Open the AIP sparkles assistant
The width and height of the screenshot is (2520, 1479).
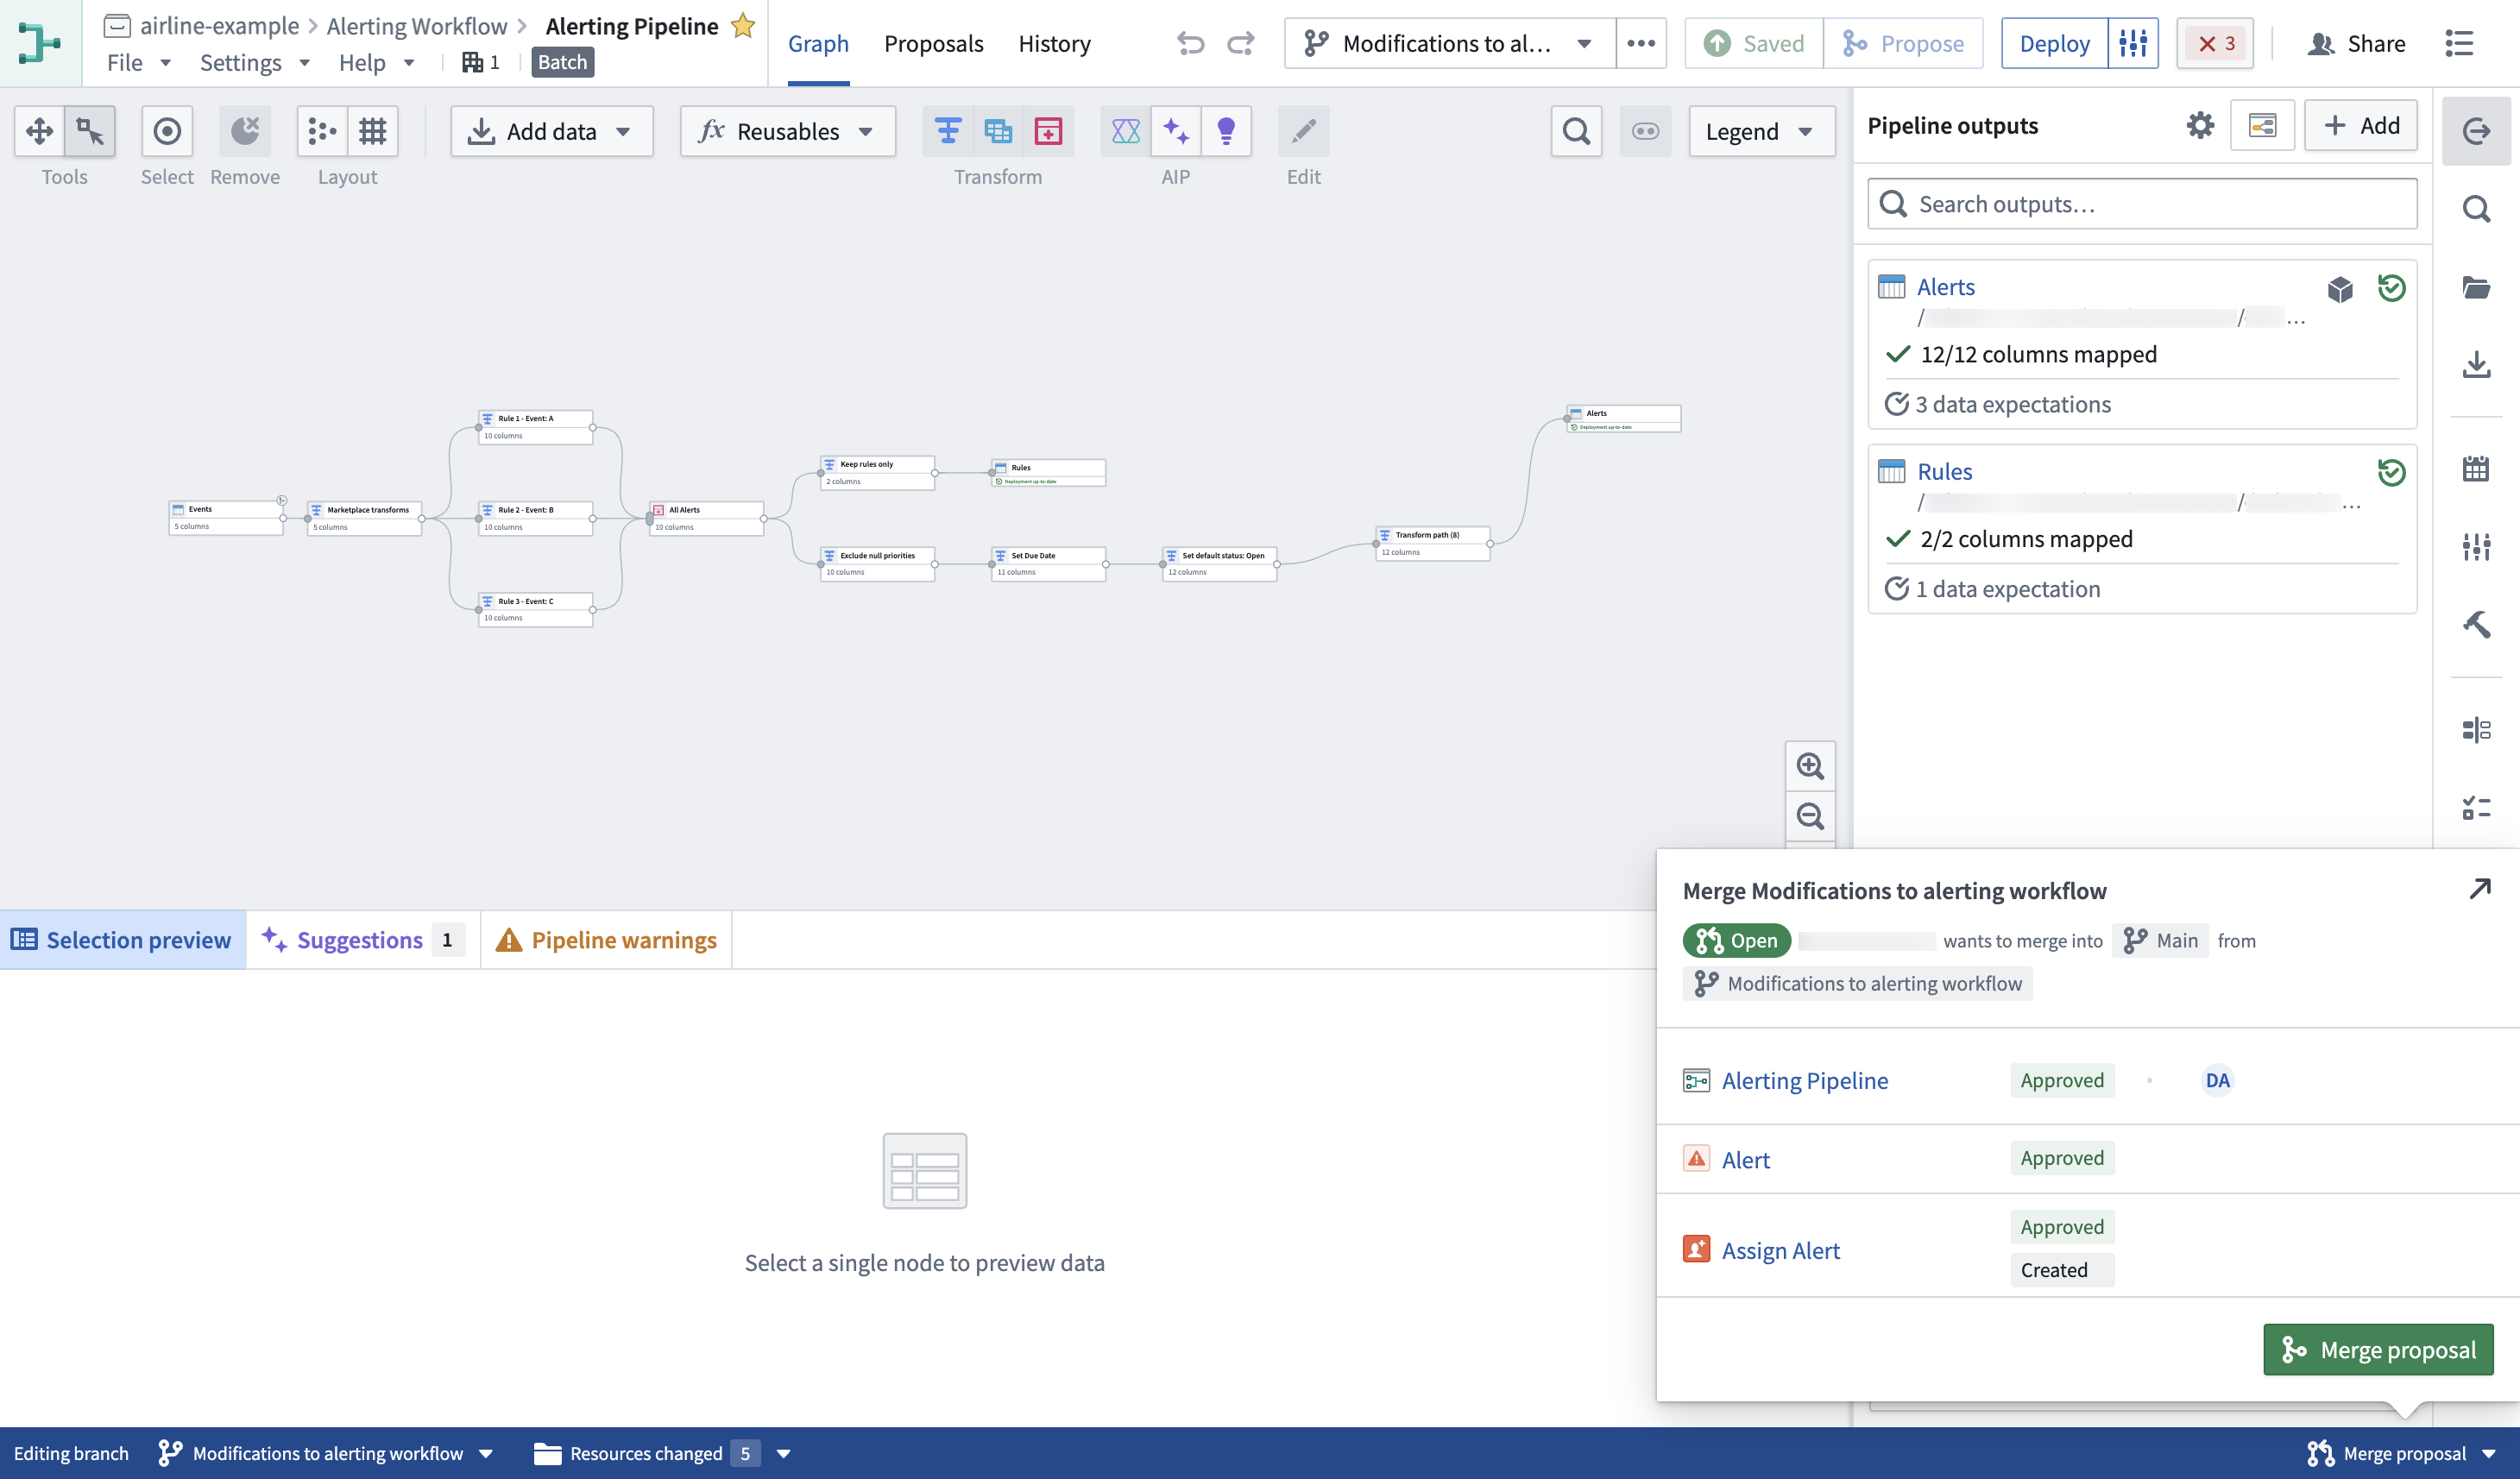(x=1176, y=130)
